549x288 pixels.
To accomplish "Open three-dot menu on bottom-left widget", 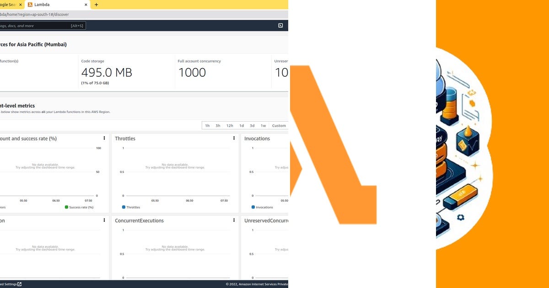I will 104,220.
